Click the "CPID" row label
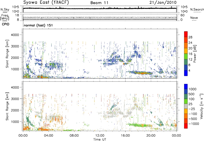The height and width of the screenshot is (141, 204). pos(6,24)
